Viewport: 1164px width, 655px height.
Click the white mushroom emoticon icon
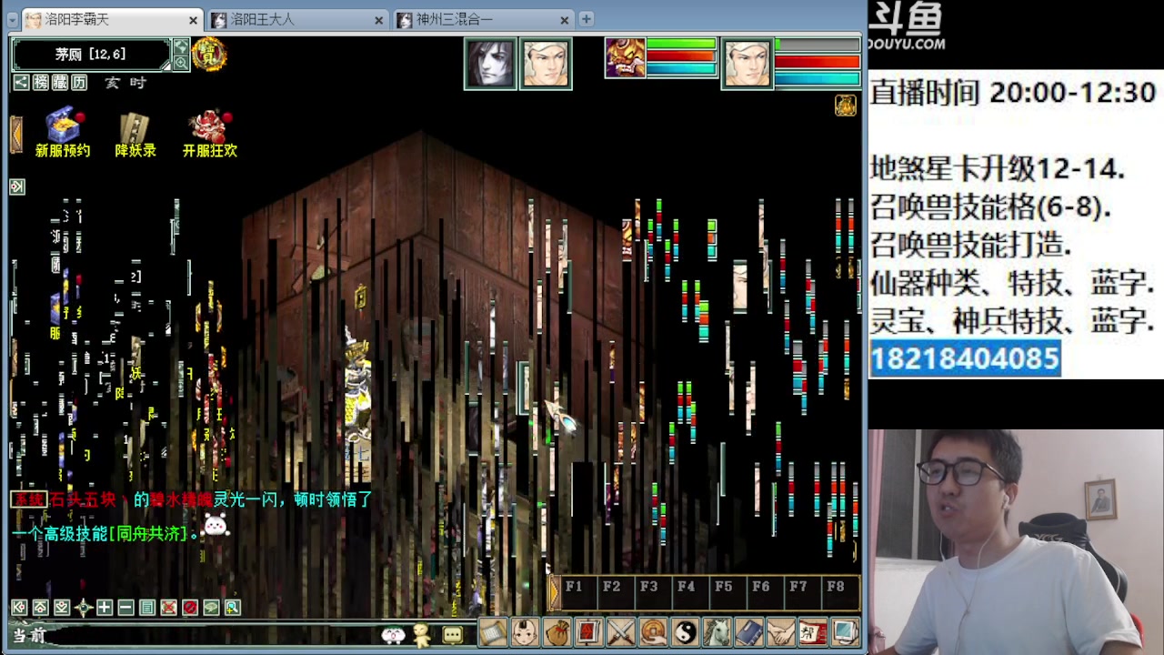(393, 634)
